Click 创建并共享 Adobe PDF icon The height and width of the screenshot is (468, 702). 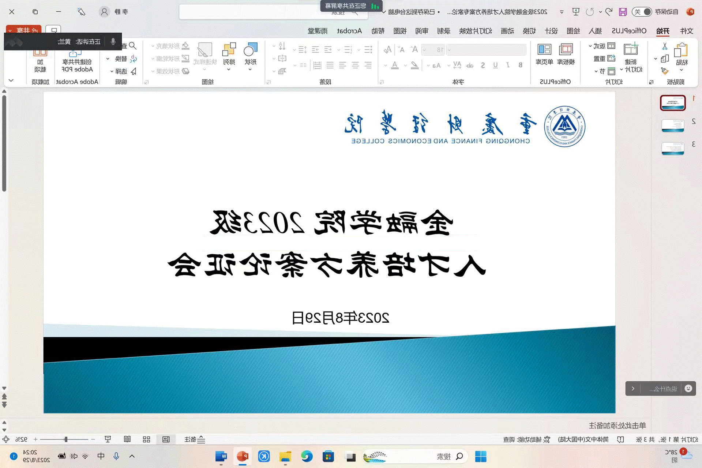(x=77, y=59)
